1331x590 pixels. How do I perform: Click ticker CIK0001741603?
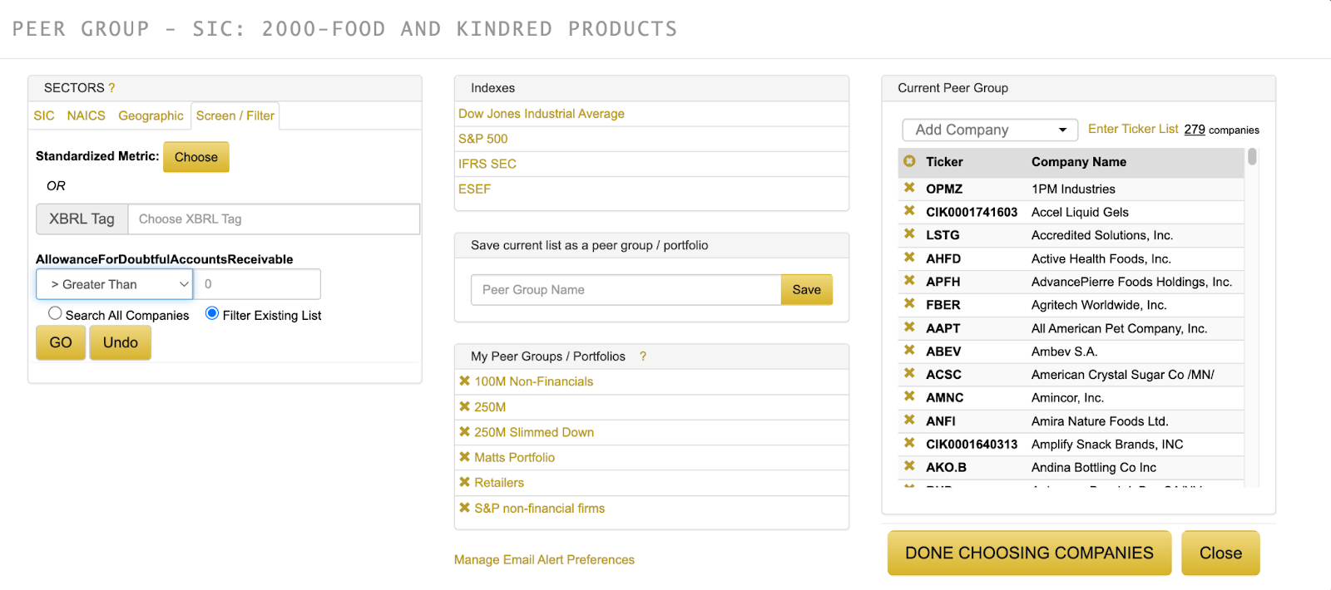(x=972, y=212)
